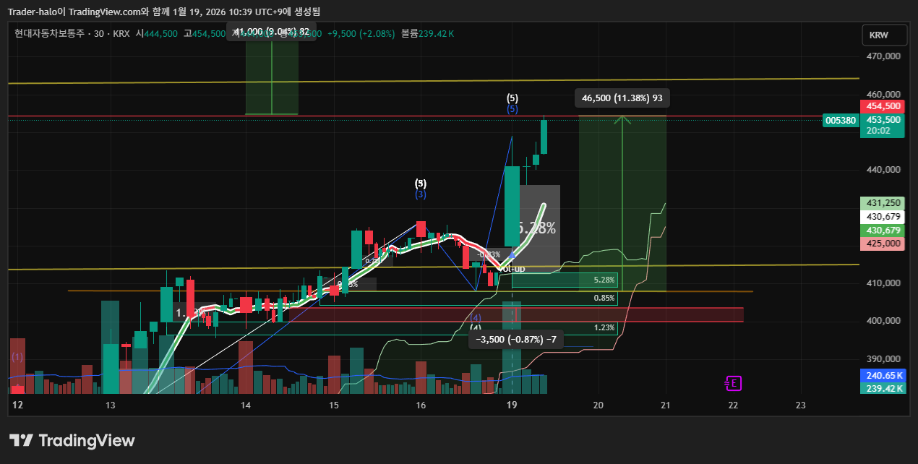Click the teal 239.42 K axis label
Viewport: 918px width, 464px height.
pos(883,389)
